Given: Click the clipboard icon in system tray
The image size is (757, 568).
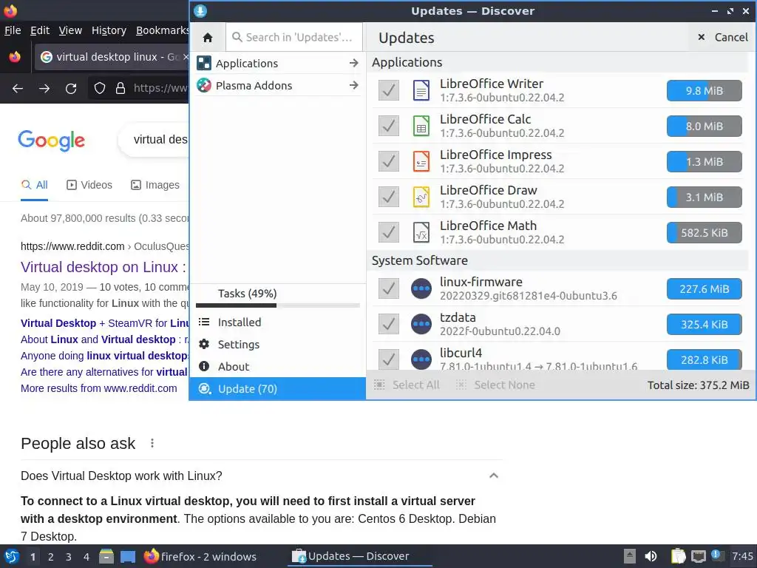Looking at the screenshot, I should (x=679, y=556).
